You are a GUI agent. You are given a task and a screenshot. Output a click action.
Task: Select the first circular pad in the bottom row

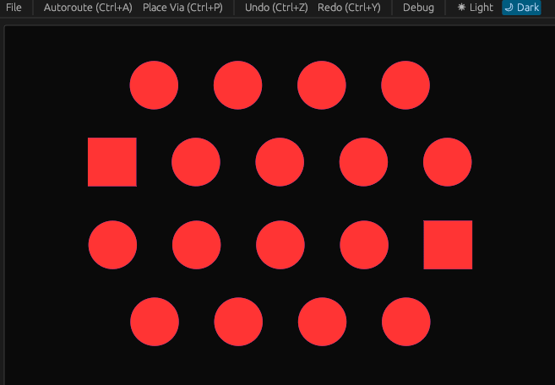tap(155, 322)
